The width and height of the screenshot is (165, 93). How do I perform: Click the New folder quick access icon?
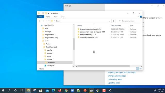(46, 13)
